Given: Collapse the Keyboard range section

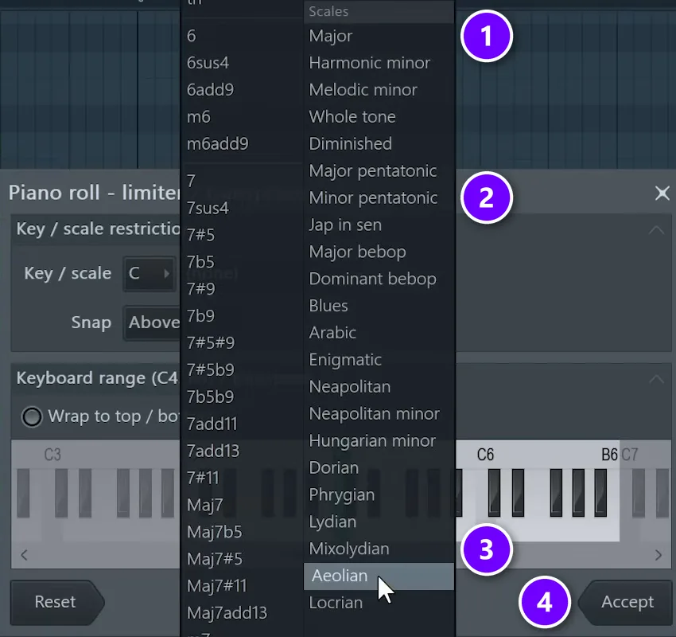Looking at the screenshot, I should pyautogui.click(x=657, y=378).
